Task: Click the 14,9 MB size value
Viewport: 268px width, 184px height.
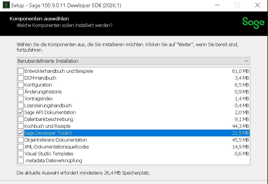Action: click(x=240, y=147)
